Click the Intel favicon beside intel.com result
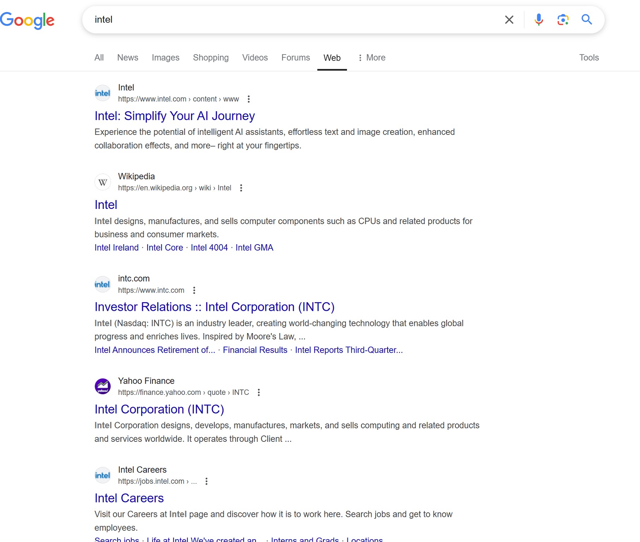 (103, 93)
